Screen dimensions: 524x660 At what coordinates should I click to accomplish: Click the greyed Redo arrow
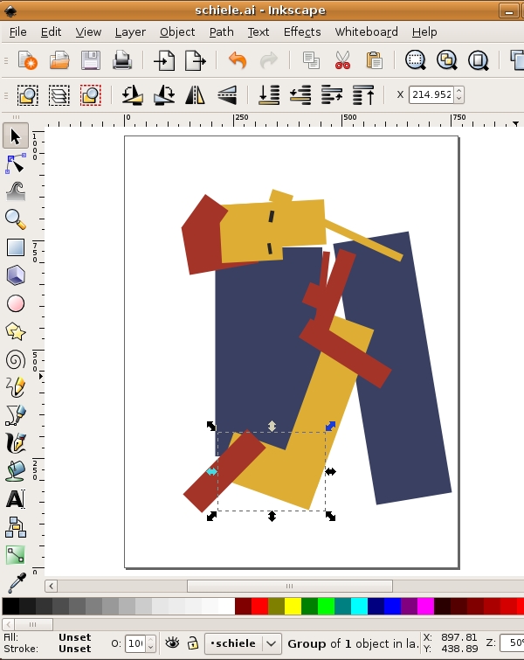[x=269, y=60]
